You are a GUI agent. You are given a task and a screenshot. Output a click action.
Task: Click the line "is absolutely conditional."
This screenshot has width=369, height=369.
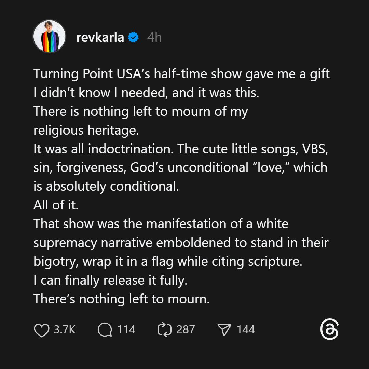click(106, 186)
